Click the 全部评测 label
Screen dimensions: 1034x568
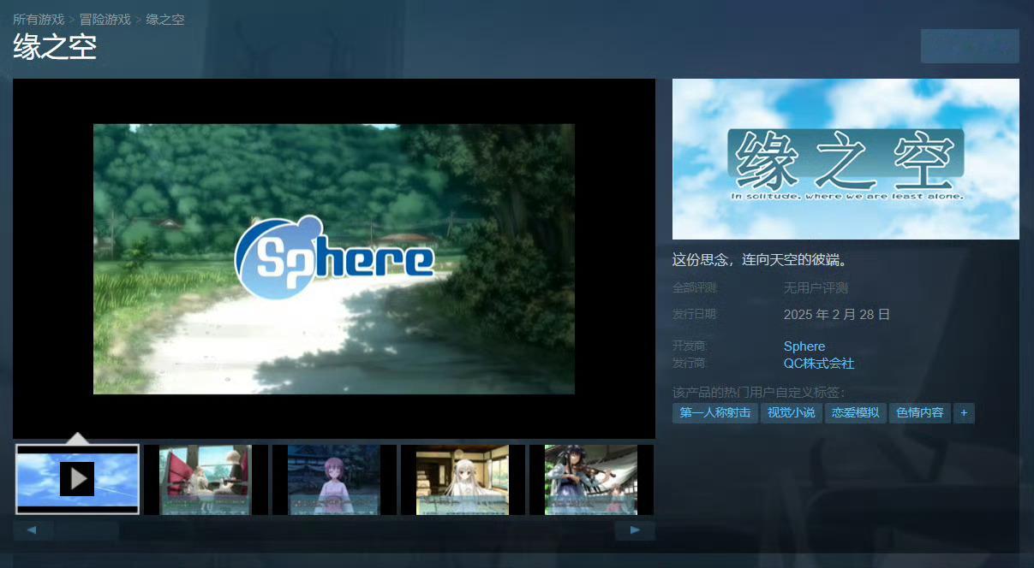click(696, 288)
